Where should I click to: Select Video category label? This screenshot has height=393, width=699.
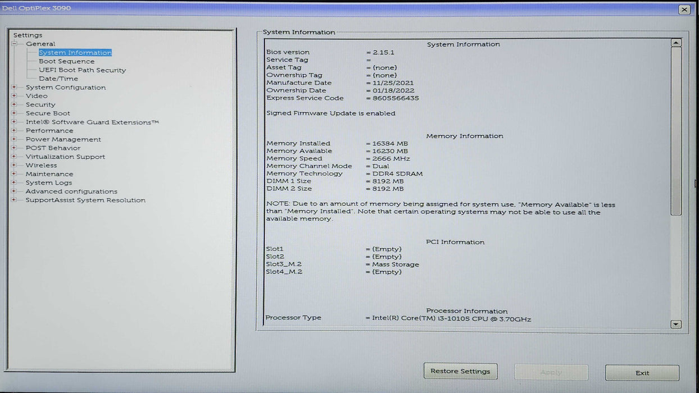coord(37,96)
